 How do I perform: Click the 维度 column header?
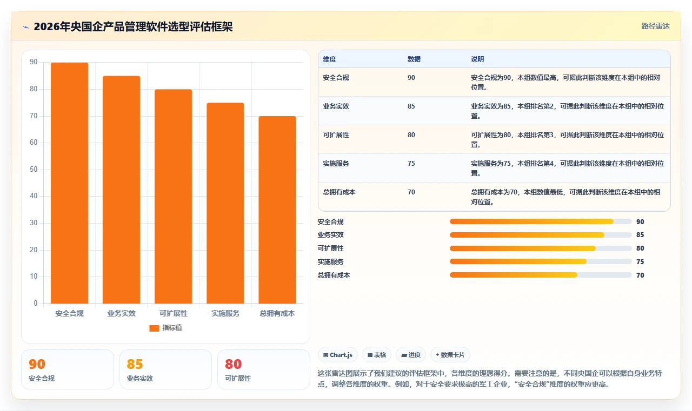[x=329, y=59]
